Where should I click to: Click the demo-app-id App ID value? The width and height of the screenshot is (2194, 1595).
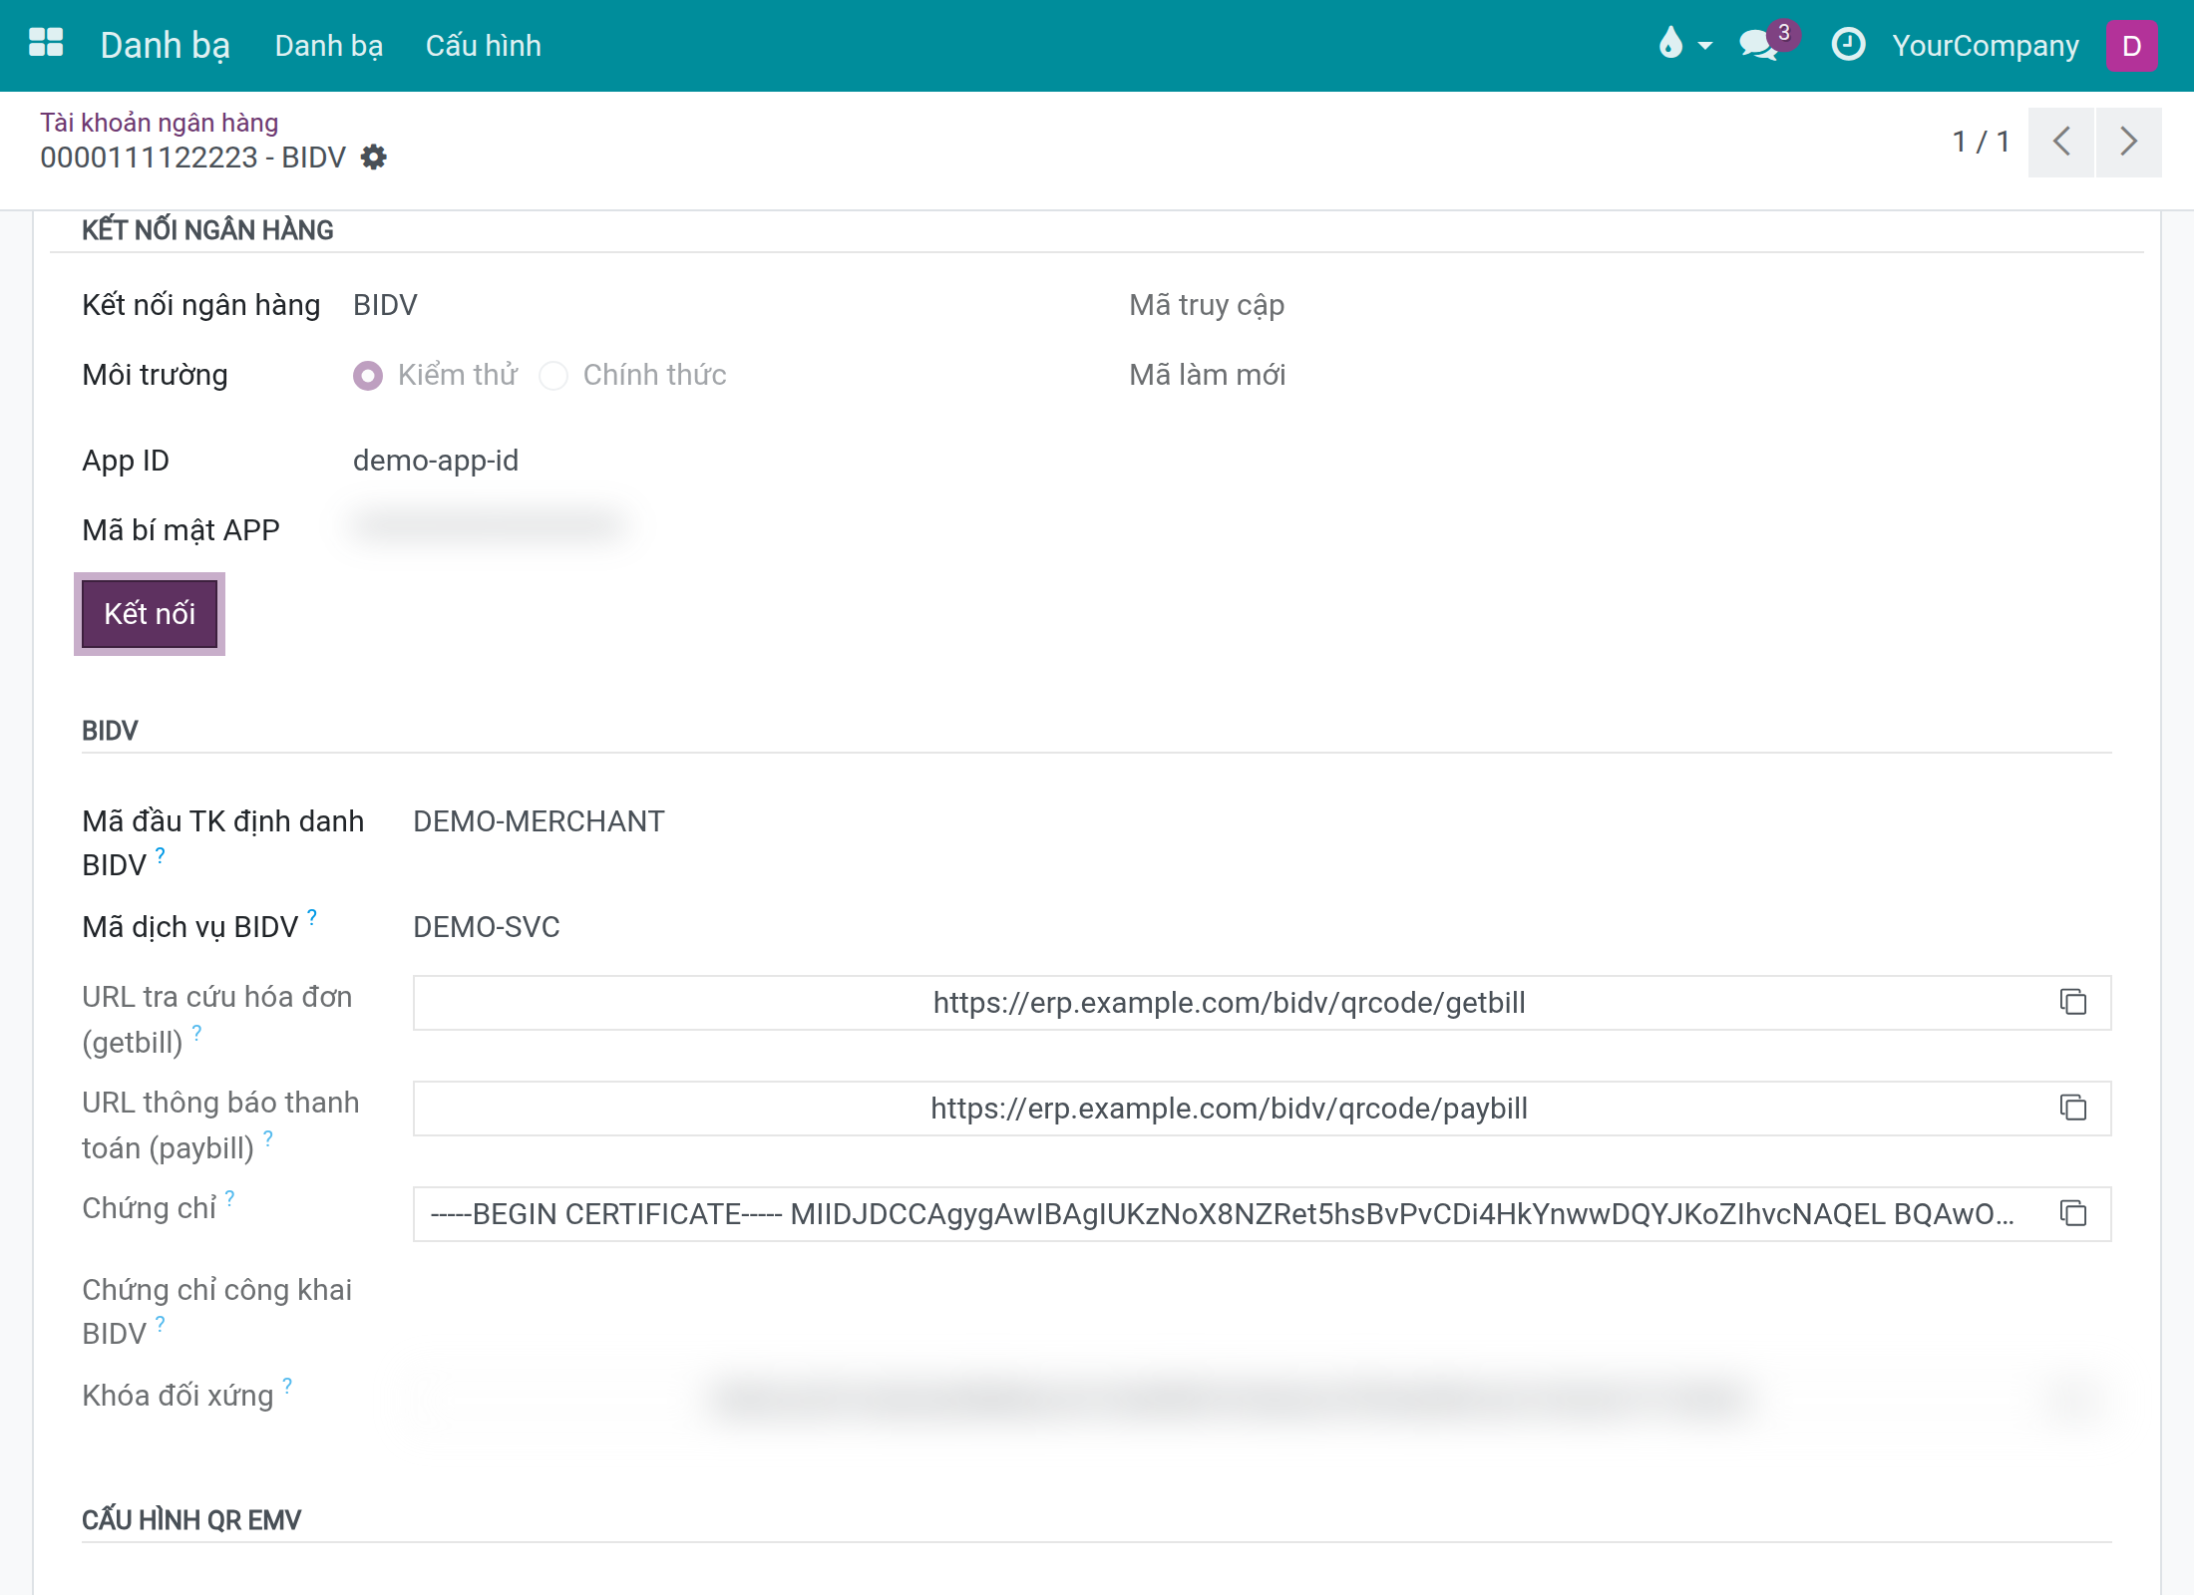pyautogui.click(x=436, y=461)
